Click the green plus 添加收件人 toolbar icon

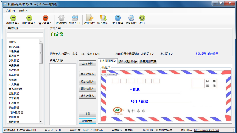(13, 18)
